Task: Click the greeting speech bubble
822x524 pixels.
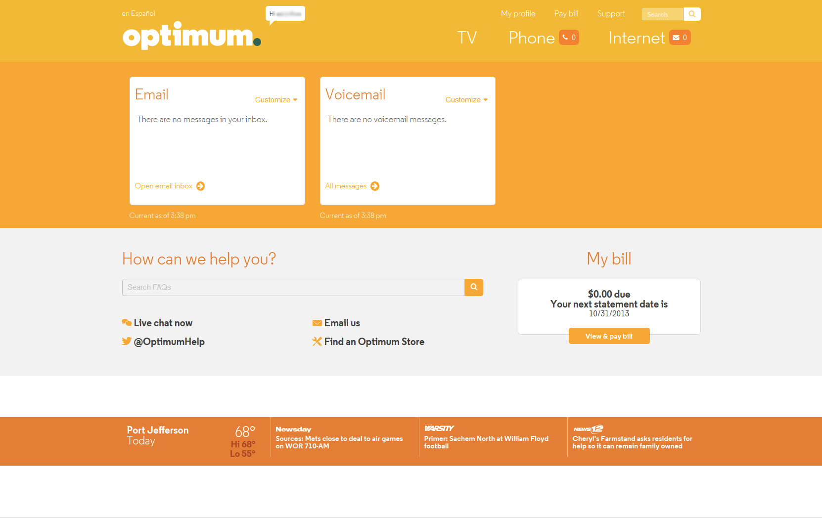Action: [x=285, y=15]
